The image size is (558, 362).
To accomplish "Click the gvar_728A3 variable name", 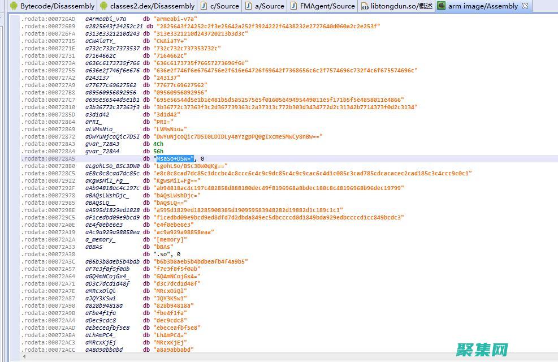I will (102, 144).
